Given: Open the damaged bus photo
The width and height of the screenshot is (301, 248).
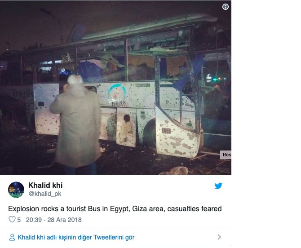Looking at the screenshot, I should (115, 88).
